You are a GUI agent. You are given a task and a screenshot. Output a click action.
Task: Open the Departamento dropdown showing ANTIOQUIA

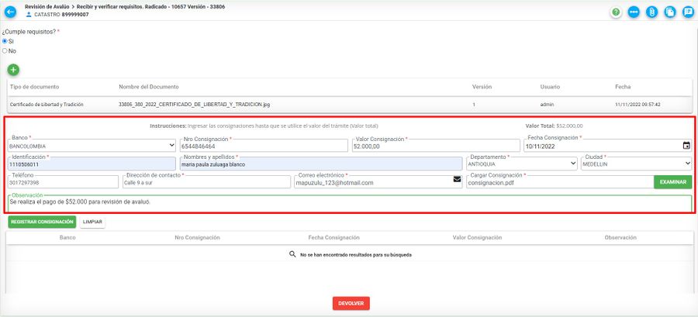pyautogui.click(x=522, y=164)
